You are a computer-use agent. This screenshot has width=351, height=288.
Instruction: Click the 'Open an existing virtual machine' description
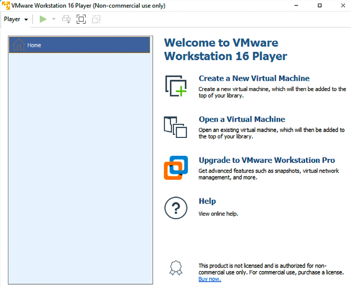pyautogui.click(x=272, y=133)
